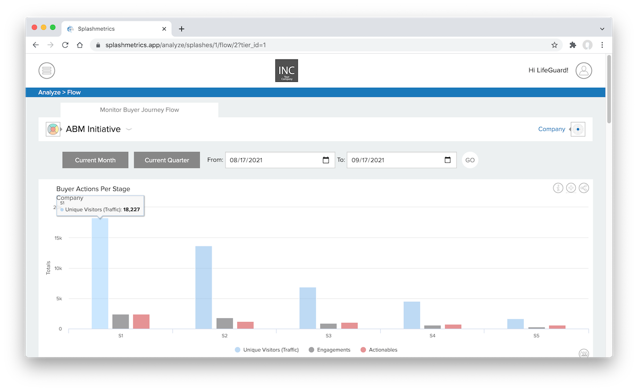
Task: Click the Company tier target icon
Action: (578, 129)
